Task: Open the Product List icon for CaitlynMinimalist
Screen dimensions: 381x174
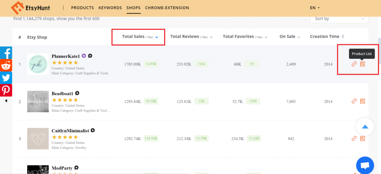Action: (x=362, y=138)
